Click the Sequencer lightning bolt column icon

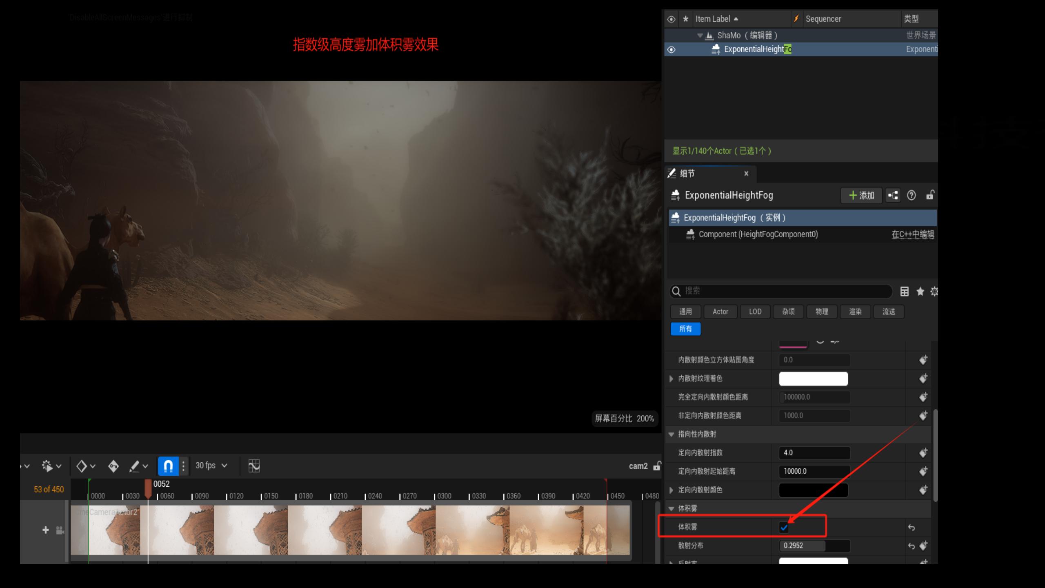click(796, 19)
